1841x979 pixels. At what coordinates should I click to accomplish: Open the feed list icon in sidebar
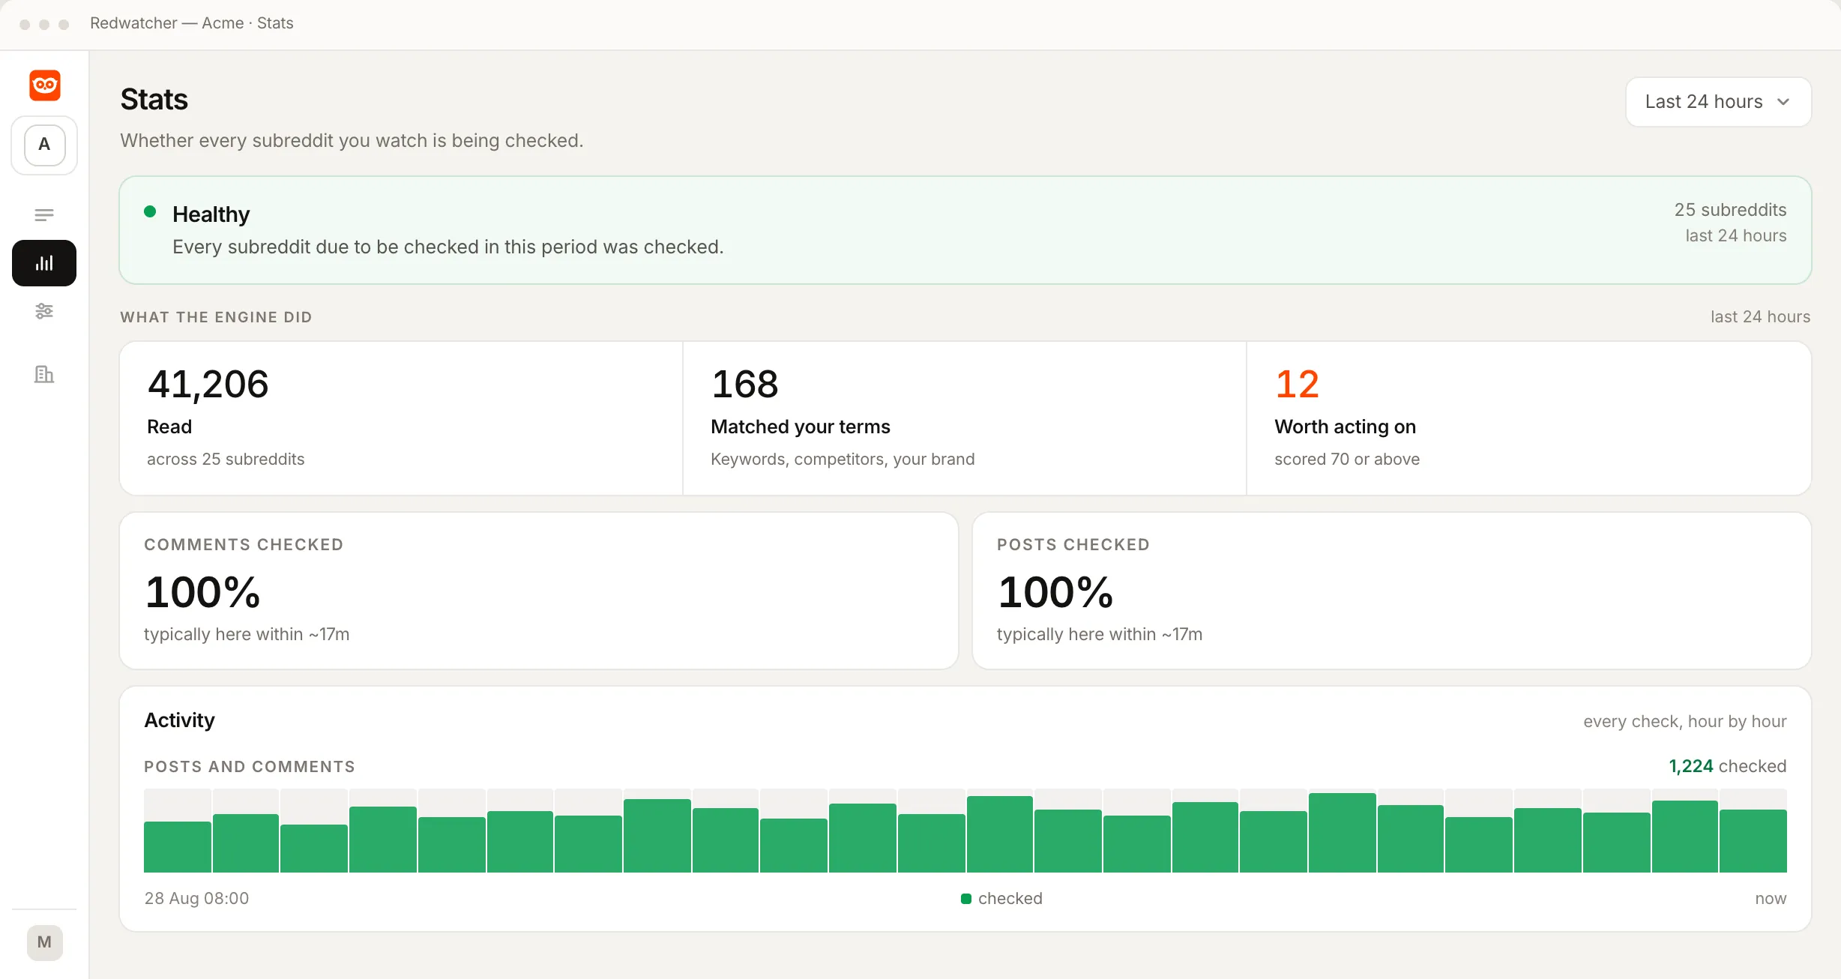44,215
